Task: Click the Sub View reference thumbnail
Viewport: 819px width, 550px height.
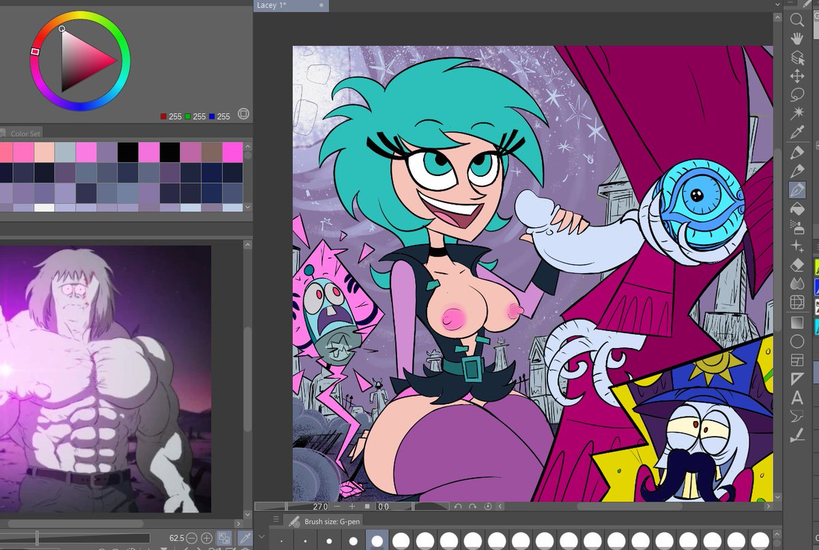Action: point(105,379)
